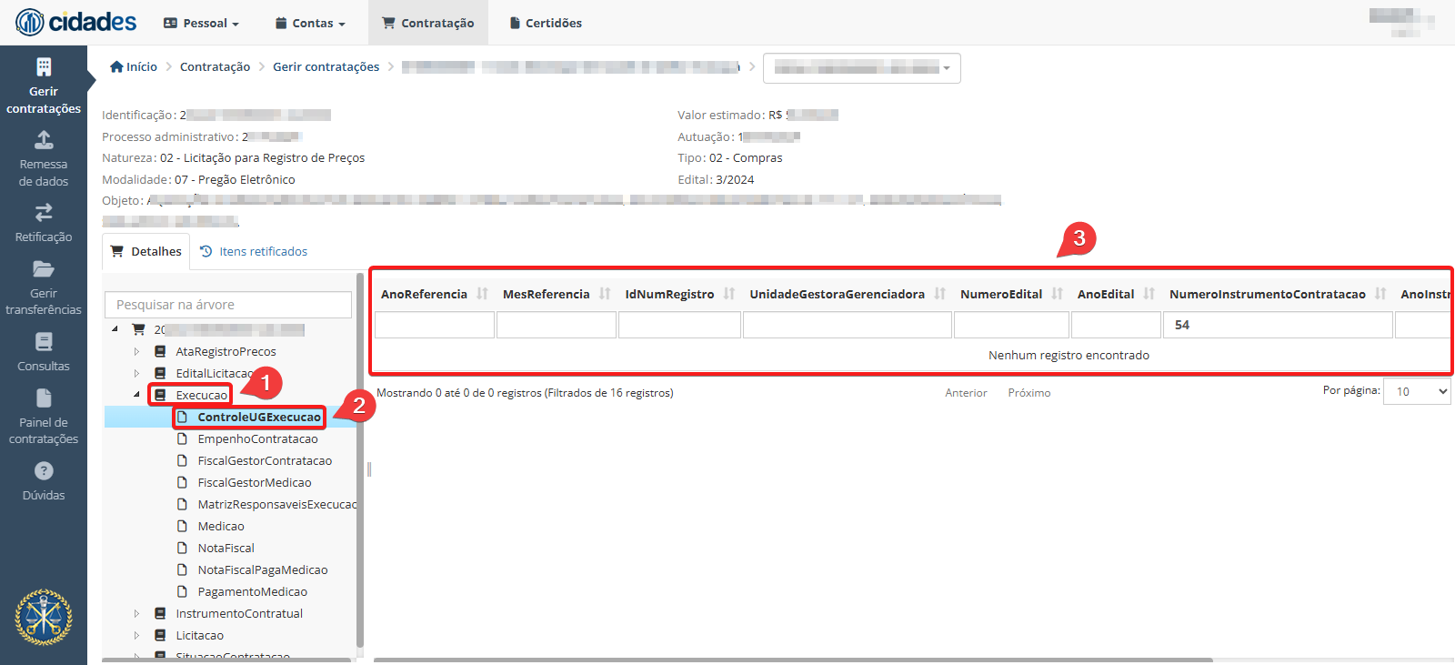Select the Medicao tree item
This screenshot has width=1455, height=665.
pyautogui.click(x=221, y=526)
